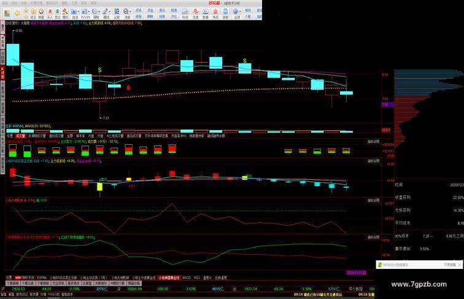The image size is (464, 299).
Task: Click 指标说明 link in 小杨天地乾坤 panel
Action: [373, 200]
